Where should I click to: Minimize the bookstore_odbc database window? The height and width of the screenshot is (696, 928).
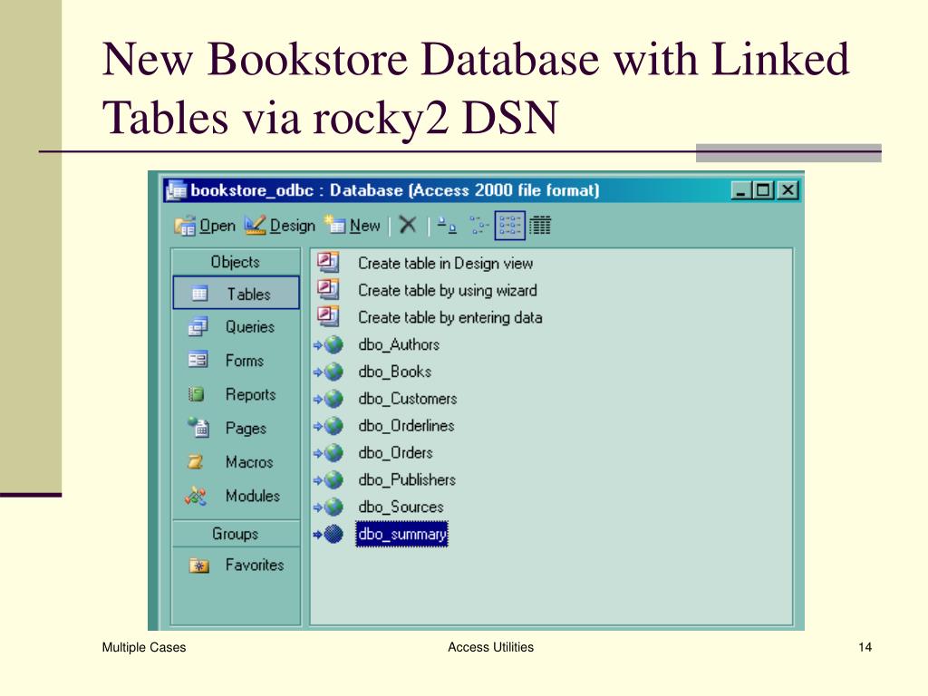tap(740, 190)
